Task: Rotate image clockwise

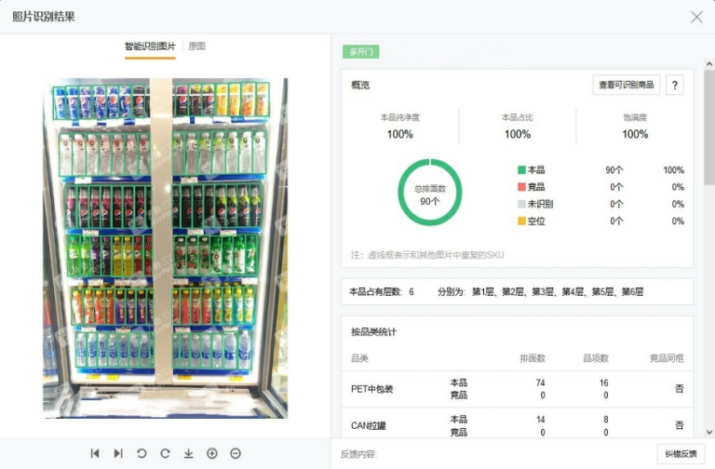Action: [165, 453]
